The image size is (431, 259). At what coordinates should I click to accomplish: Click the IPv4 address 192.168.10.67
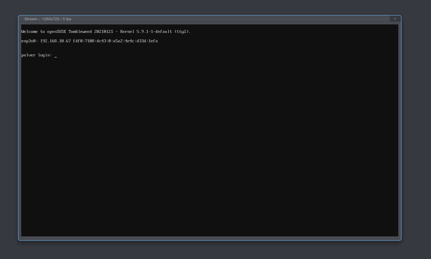tap(55, 41)
